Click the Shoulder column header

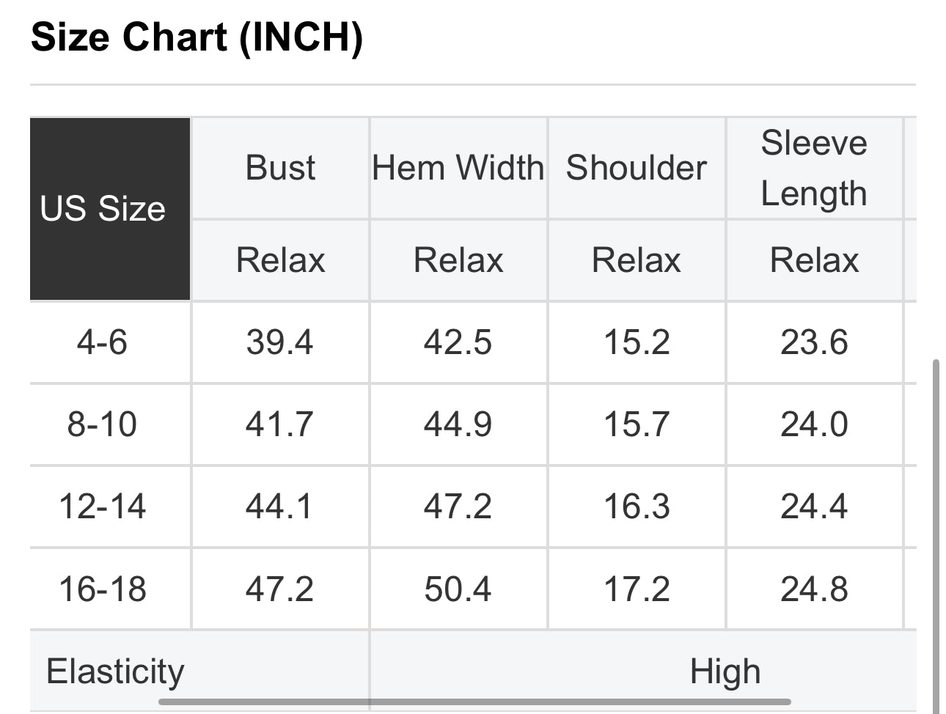[637, 168]
